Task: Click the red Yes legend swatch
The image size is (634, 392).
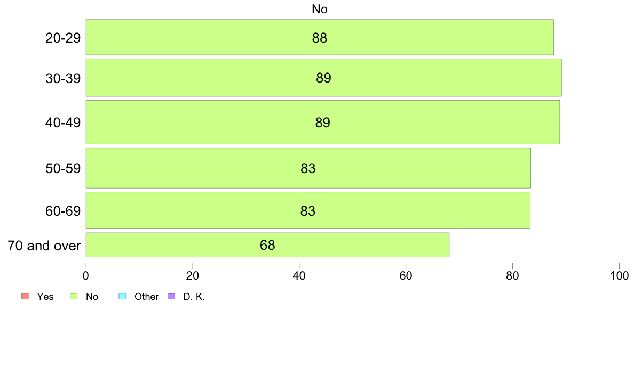Action: [25, 296]
